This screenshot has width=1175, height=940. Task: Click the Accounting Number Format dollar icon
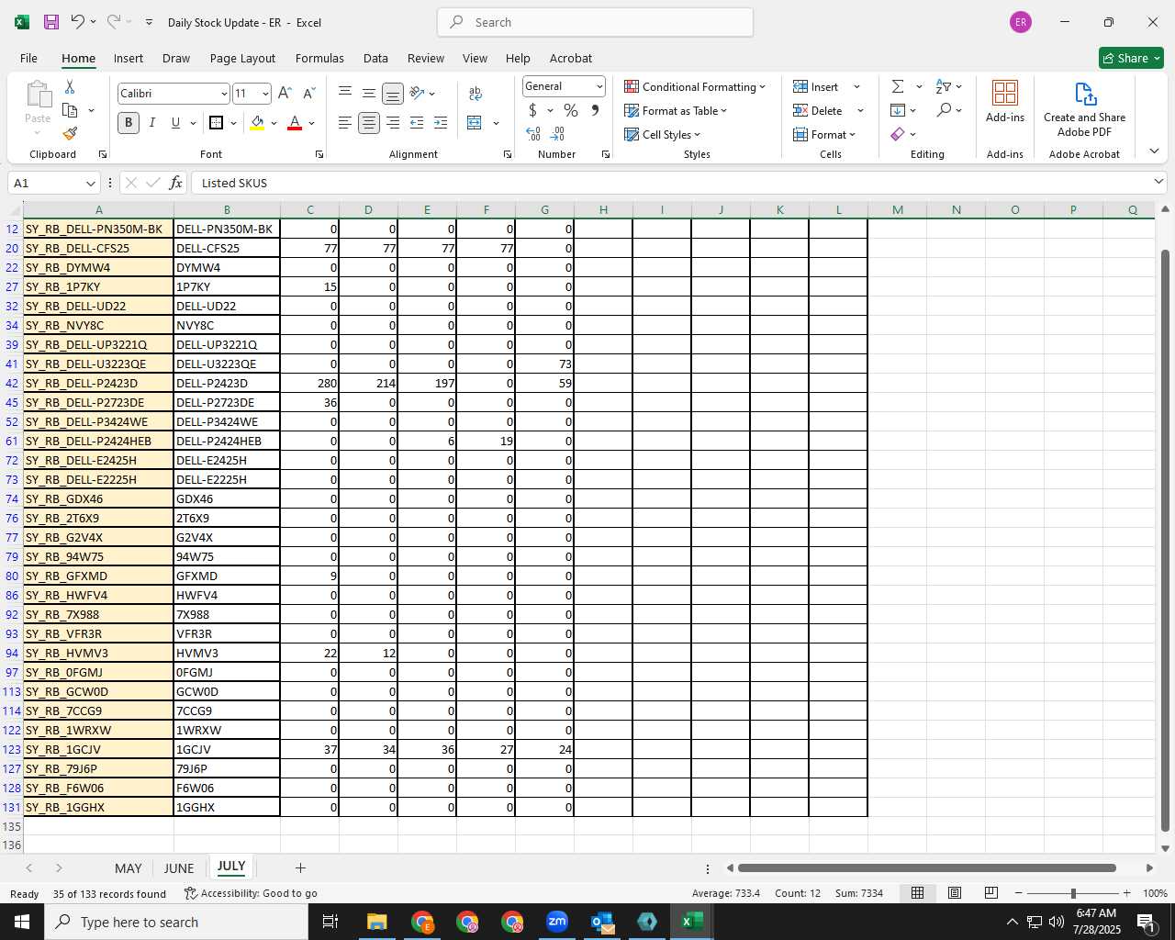click(532, 110)
